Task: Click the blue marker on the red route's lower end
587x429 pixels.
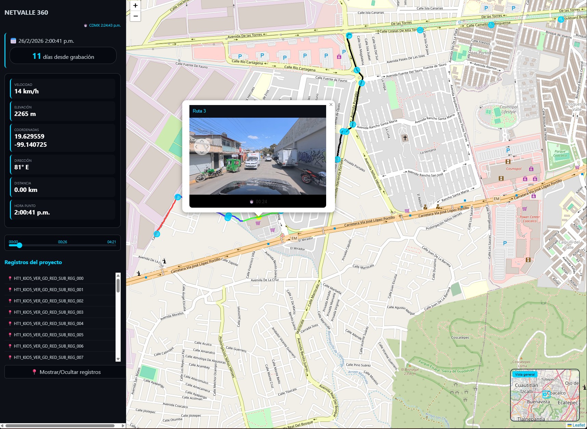Action: coord(157,234)
